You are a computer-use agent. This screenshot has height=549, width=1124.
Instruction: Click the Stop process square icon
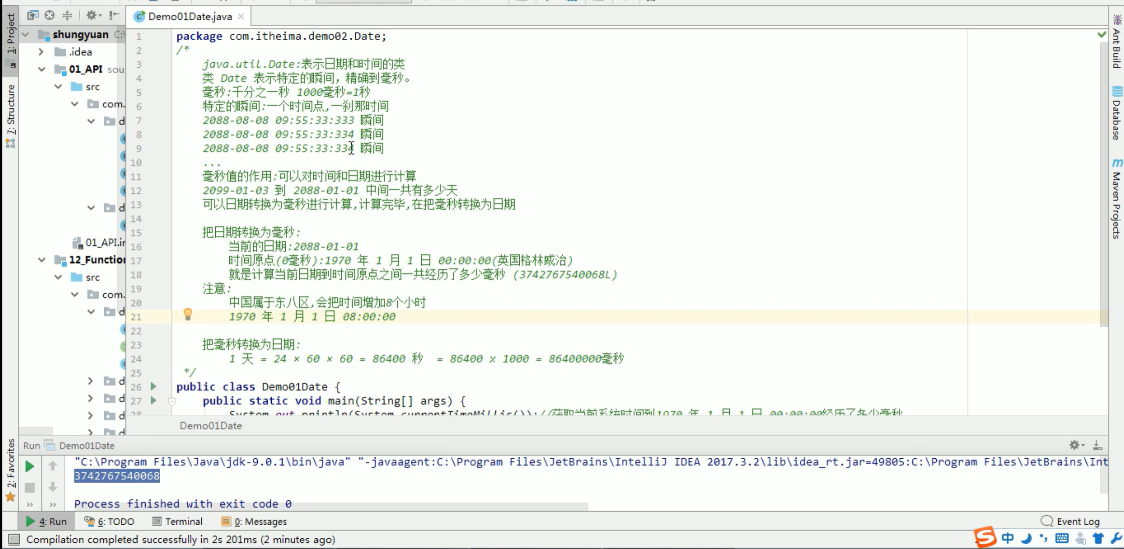29,487
